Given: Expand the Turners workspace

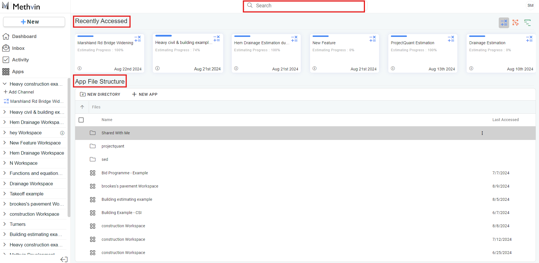Looking at the screenshot, I should pos(5,224).
